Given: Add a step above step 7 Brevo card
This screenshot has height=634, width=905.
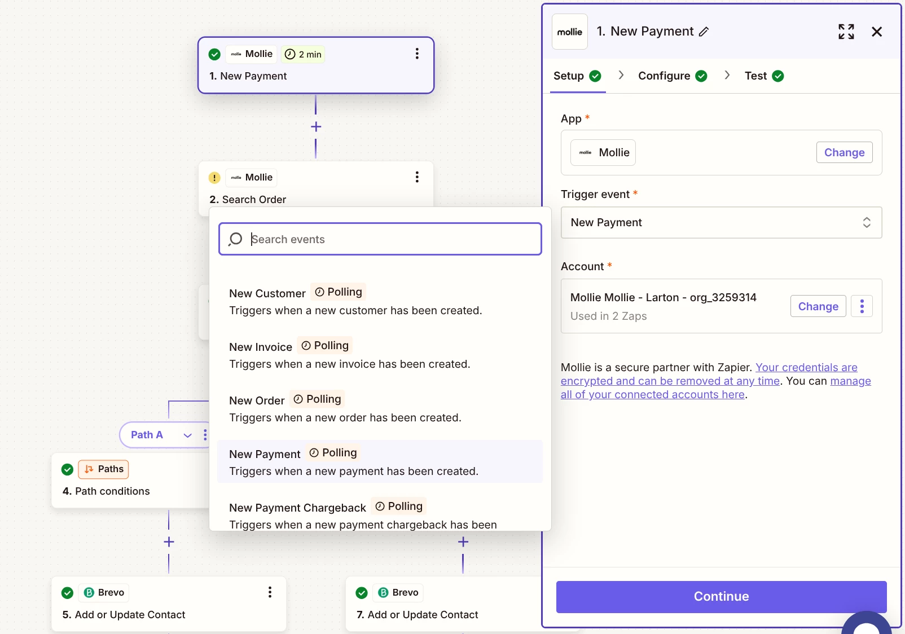Looking at the screenshot, I should point(463,542).
